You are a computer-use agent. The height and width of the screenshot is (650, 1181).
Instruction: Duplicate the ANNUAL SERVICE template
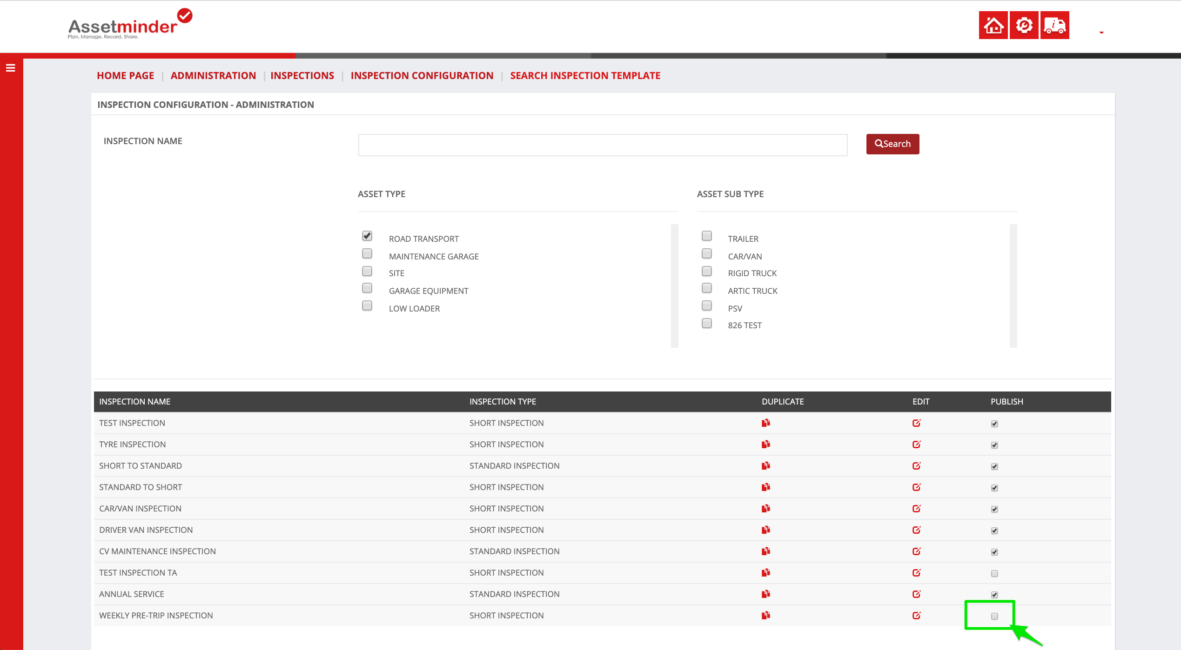click(766, 594)
